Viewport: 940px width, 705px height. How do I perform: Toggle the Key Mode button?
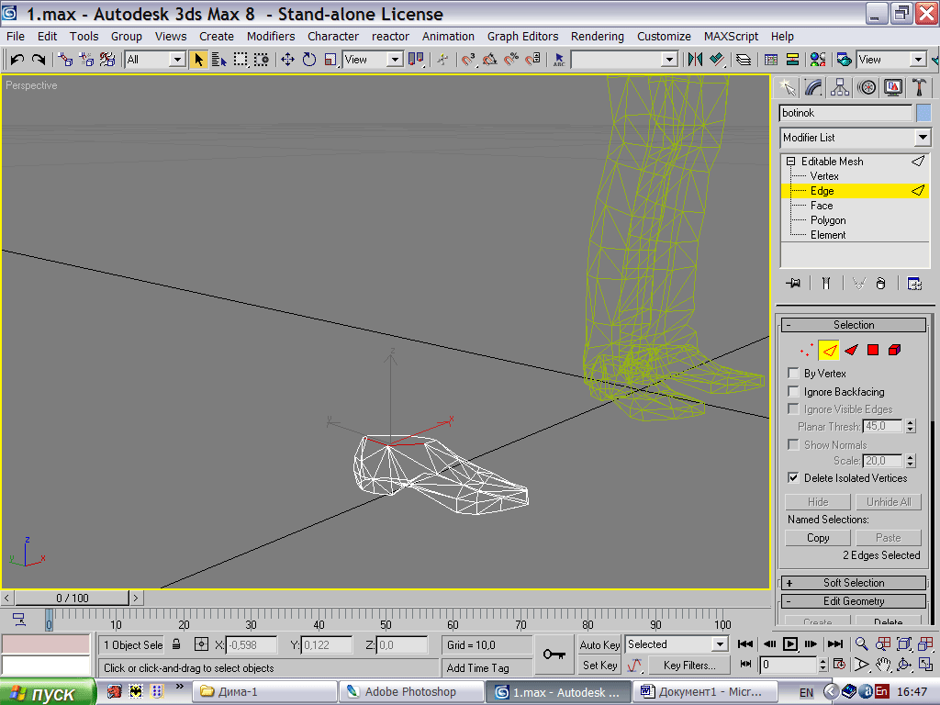point(745,665)
